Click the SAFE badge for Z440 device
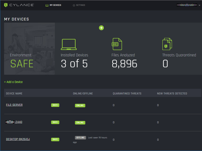This screenshot has height=151, width=202. 55,122
